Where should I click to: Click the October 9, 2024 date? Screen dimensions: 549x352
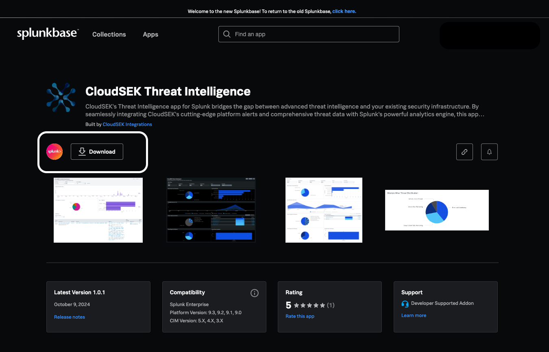tap(72, 304)
